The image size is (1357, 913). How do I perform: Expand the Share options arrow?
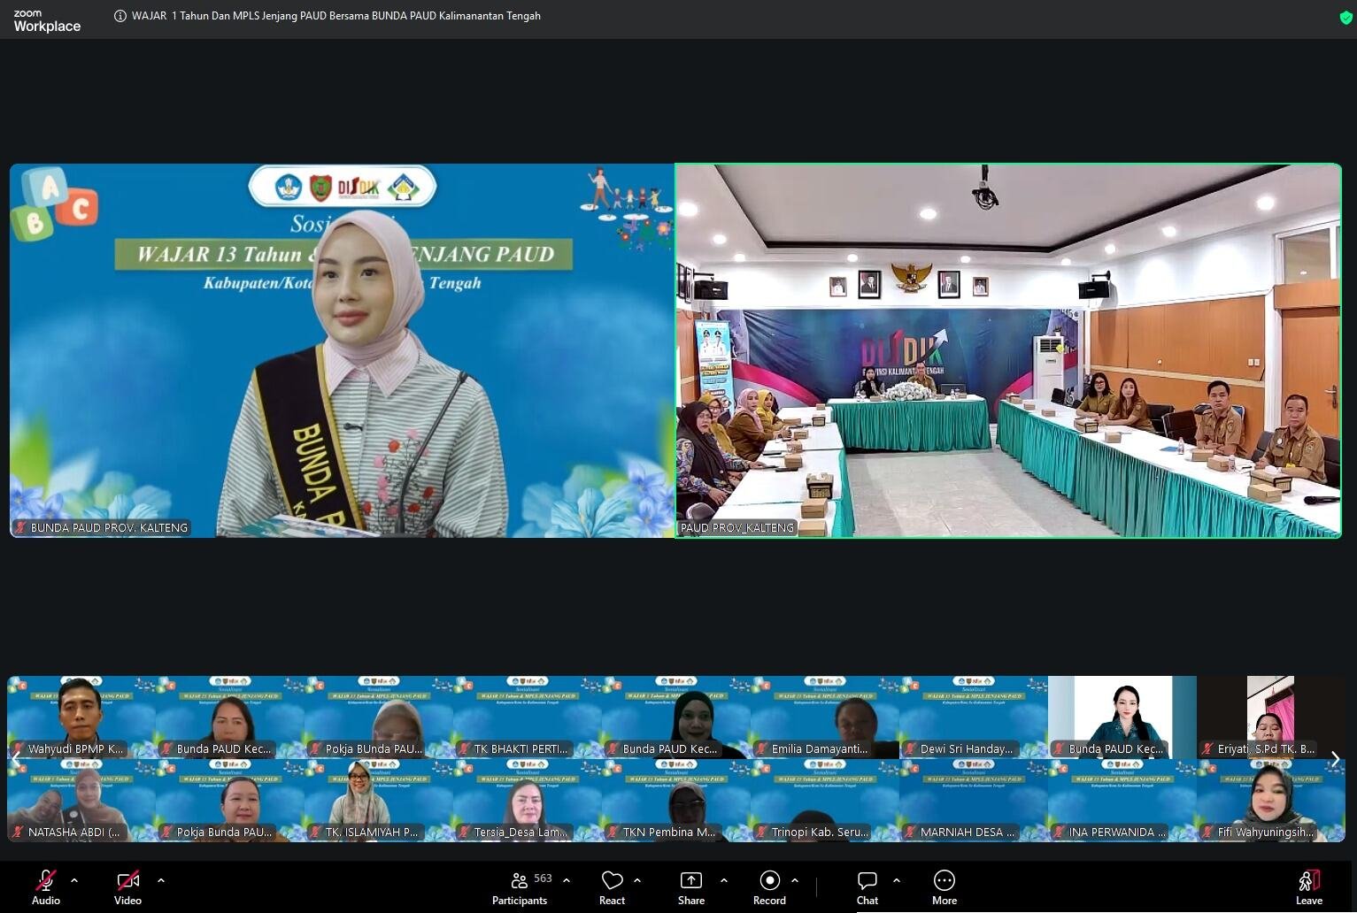point(724,880)
